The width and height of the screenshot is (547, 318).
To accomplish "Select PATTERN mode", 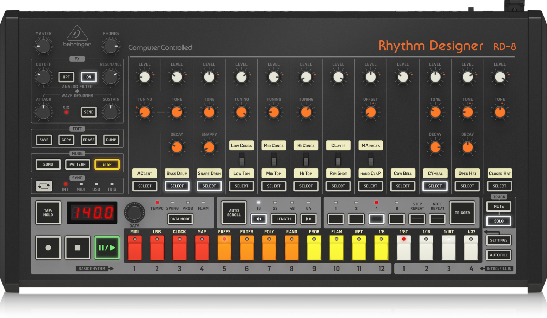I will click(77, 165).
